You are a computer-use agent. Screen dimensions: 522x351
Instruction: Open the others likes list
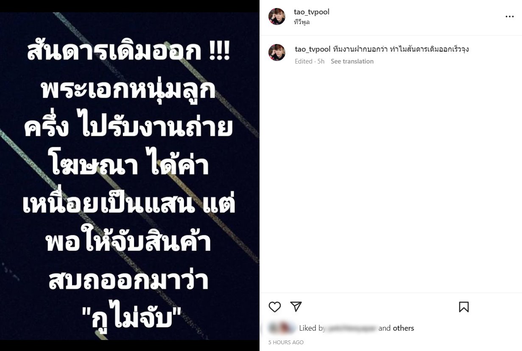tap(403, 328)
